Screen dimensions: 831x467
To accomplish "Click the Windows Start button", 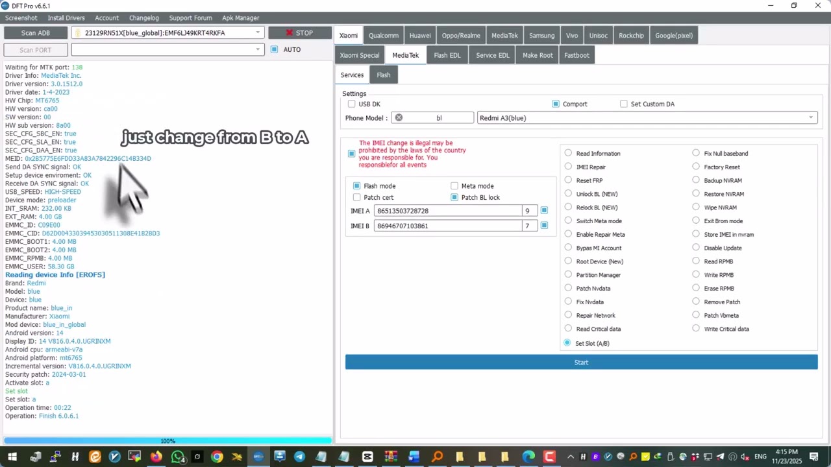I will (x=12, y=457).
